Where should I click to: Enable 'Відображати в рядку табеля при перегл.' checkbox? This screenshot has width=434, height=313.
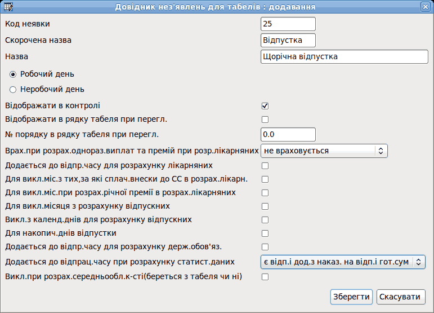pyautogui.click(x=265, y=120)
